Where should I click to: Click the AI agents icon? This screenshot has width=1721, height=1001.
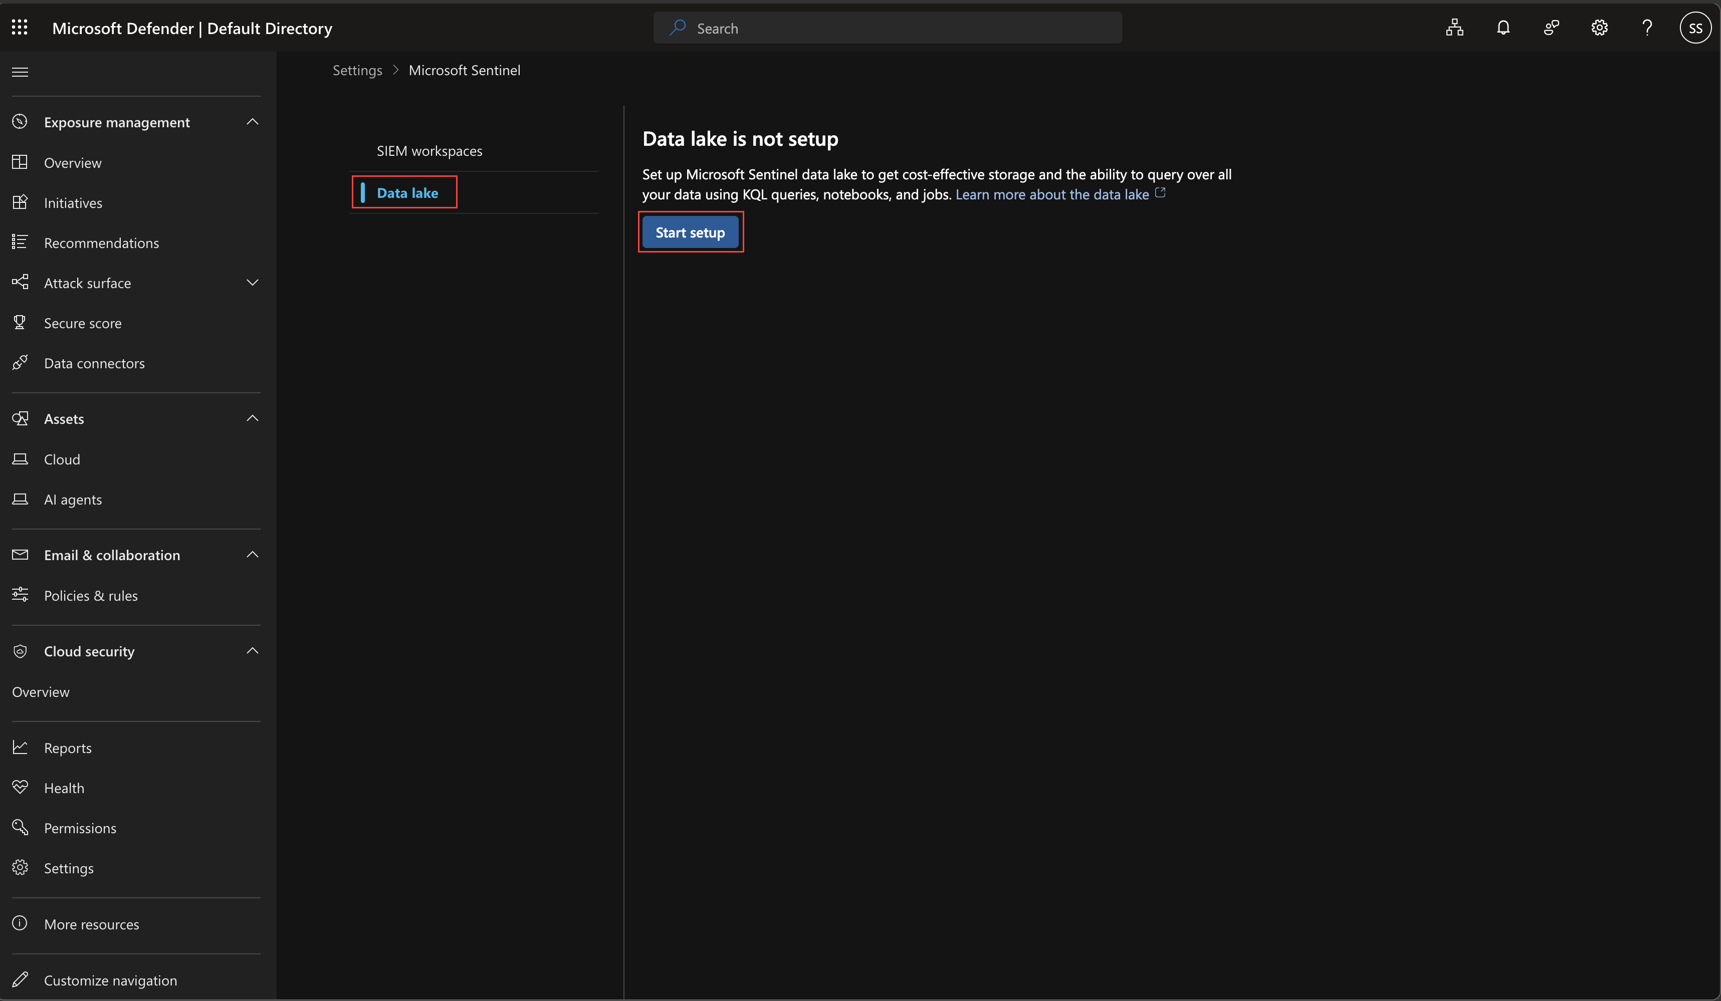(20, 498)
